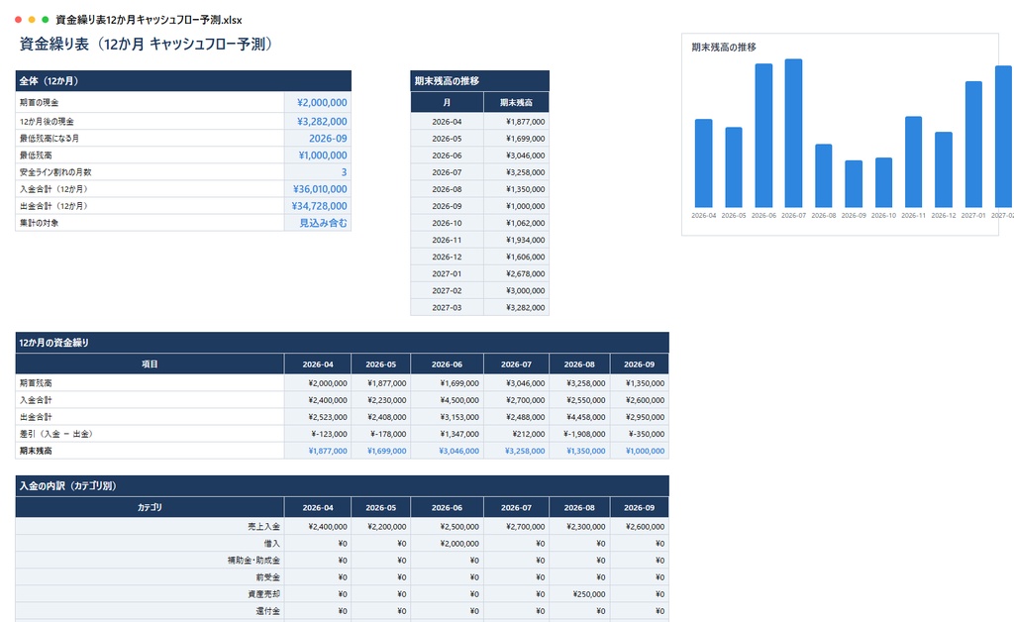Select the 2026-09 bar in the chart
The width and height of the screenshot is (1014, 622).
click(x=854, y=183)
